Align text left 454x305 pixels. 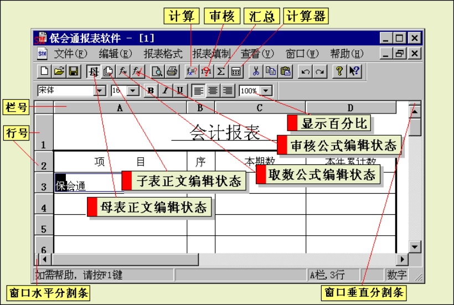point(198,91)
